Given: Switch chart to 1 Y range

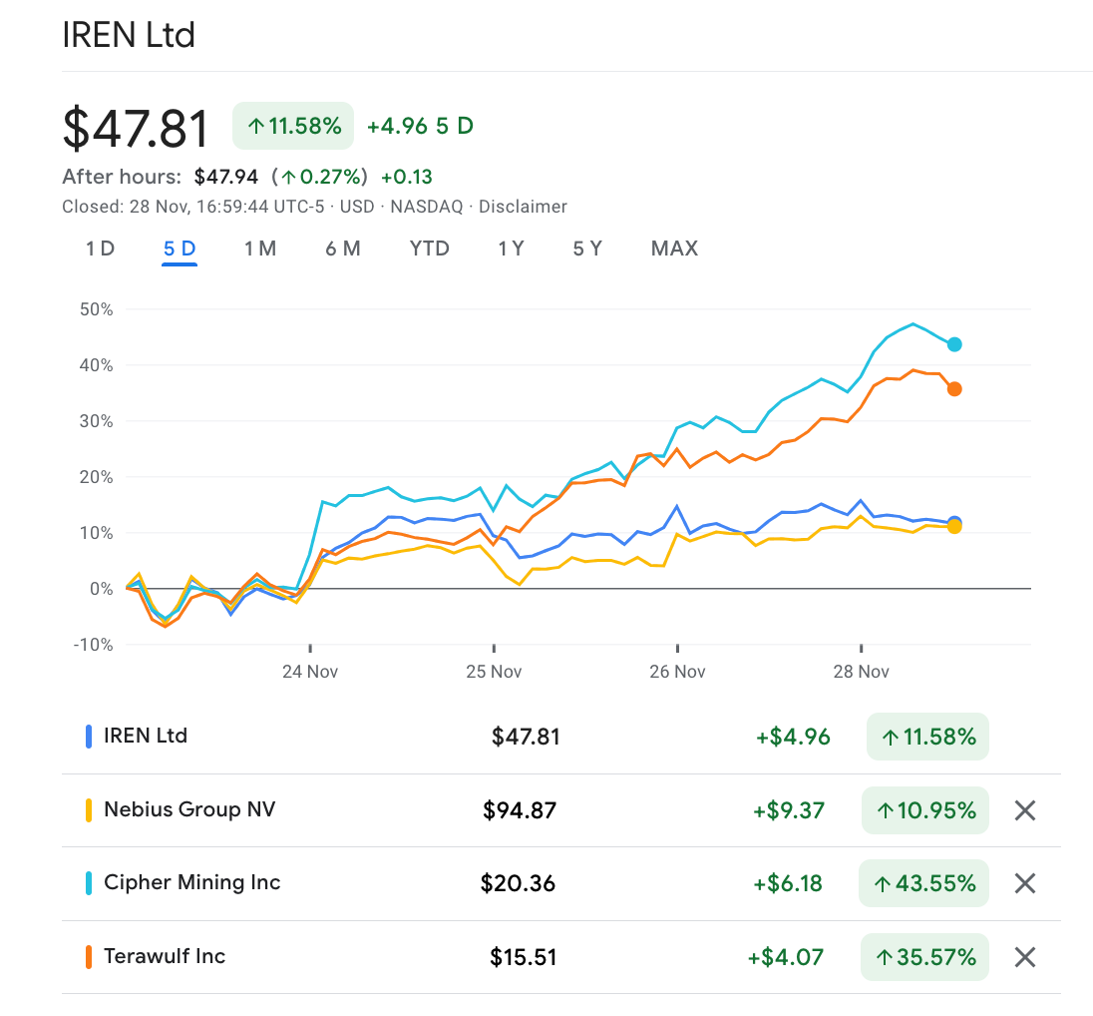Looking at the screenshot, I should point(511,249).
